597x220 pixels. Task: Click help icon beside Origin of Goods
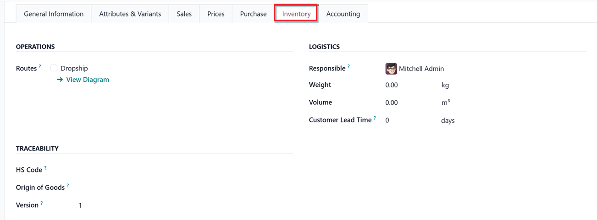68,185
